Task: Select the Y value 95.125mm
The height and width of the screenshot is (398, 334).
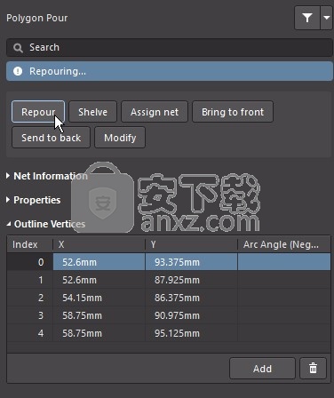Action: (191, 333)
